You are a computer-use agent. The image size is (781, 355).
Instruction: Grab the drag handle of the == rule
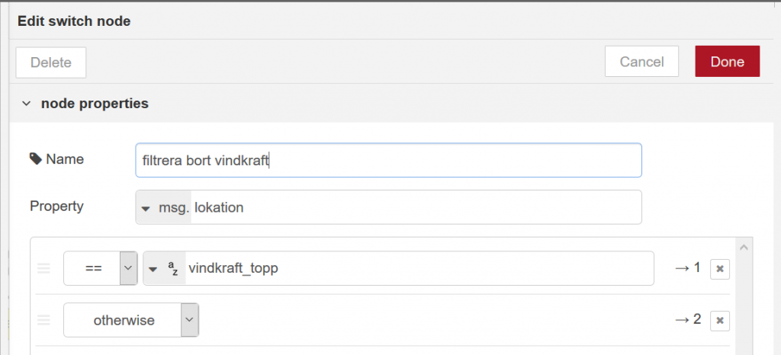point(43,268)
